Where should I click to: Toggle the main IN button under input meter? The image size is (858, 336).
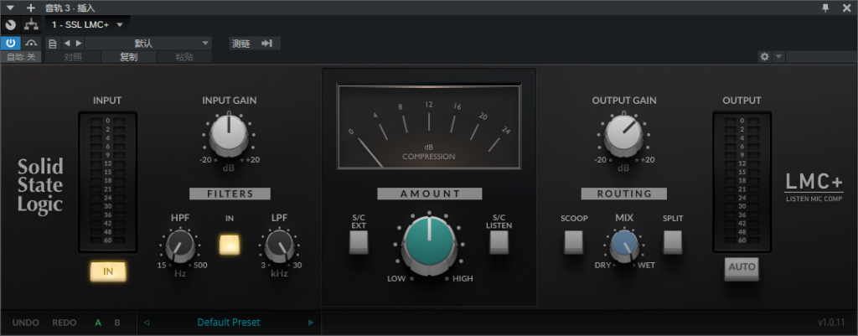tap(108, 271)
